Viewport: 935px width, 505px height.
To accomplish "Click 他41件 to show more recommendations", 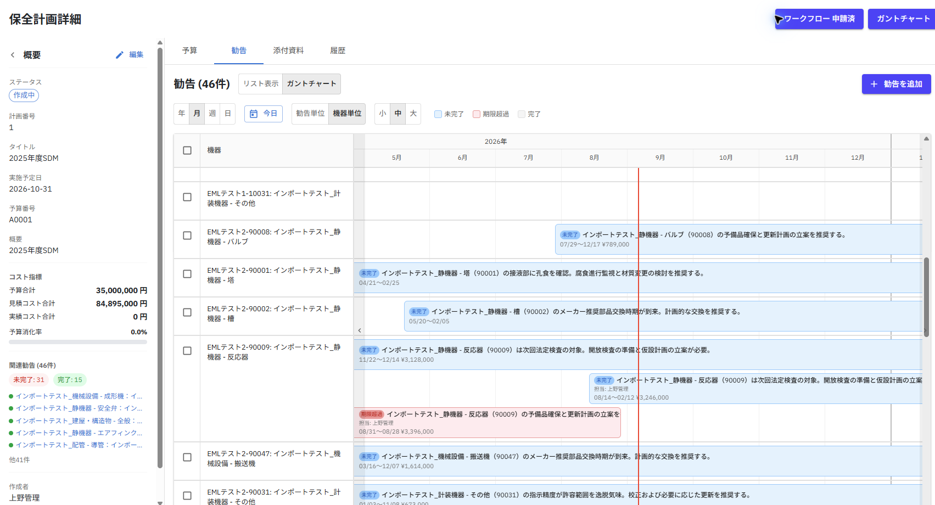I will click(19, 460).
